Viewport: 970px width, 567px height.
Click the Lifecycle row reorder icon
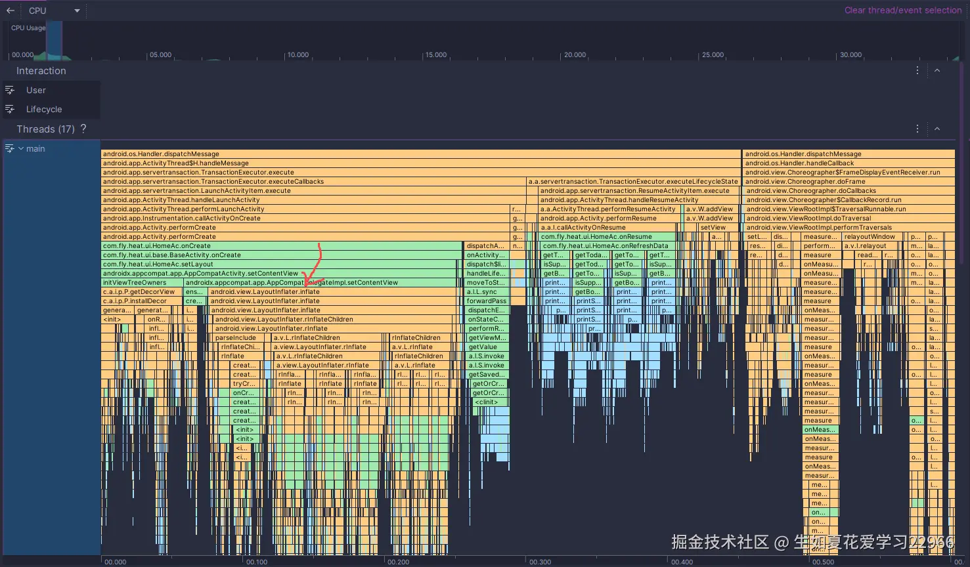click(x=10, y=109)
